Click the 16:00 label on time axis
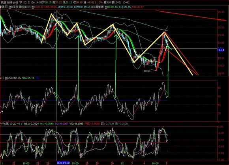The height and width of the screenshot is (165, 229). [x=155, y=163]
